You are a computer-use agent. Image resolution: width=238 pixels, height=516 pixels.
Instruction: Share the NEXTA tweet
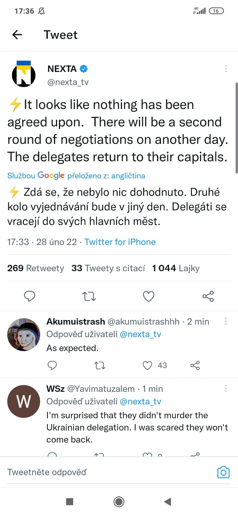[208, 296]
